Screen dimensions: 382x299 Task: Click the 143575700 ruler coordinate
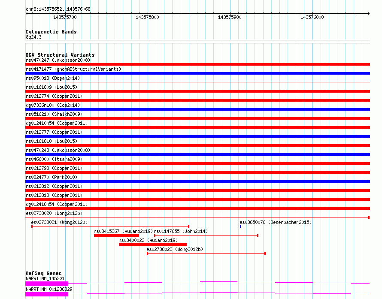coord(65,17)
